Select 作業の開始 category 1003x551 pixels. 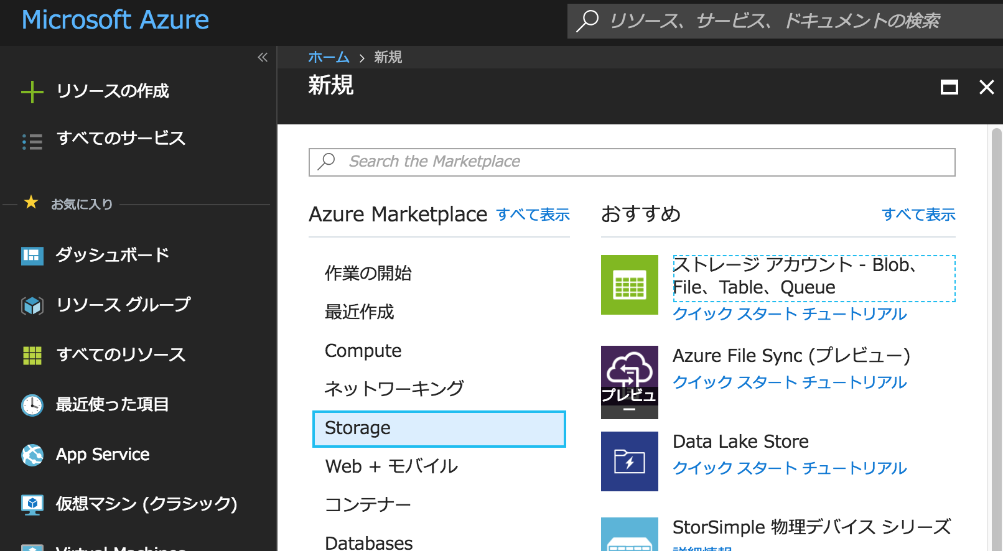coord(368,273)
